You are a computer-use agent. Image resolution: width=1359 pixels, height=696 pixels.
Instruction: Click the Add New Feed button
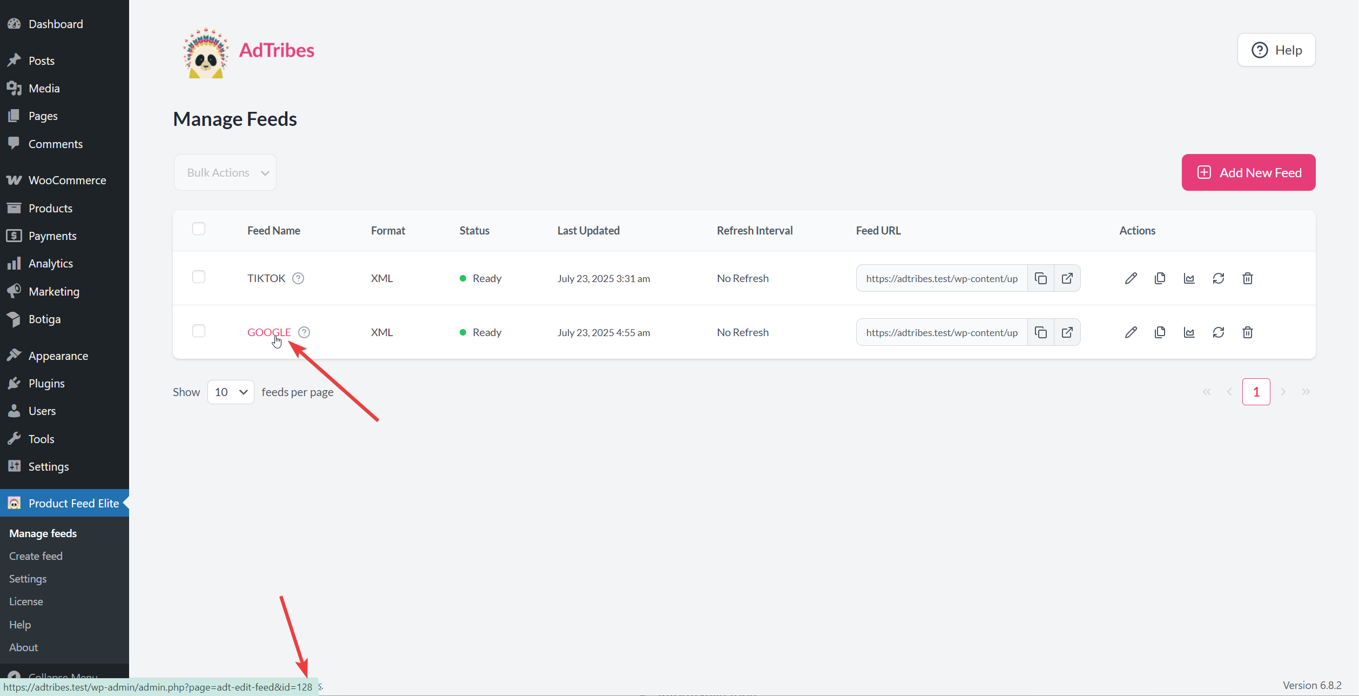tap(1248, 172)
